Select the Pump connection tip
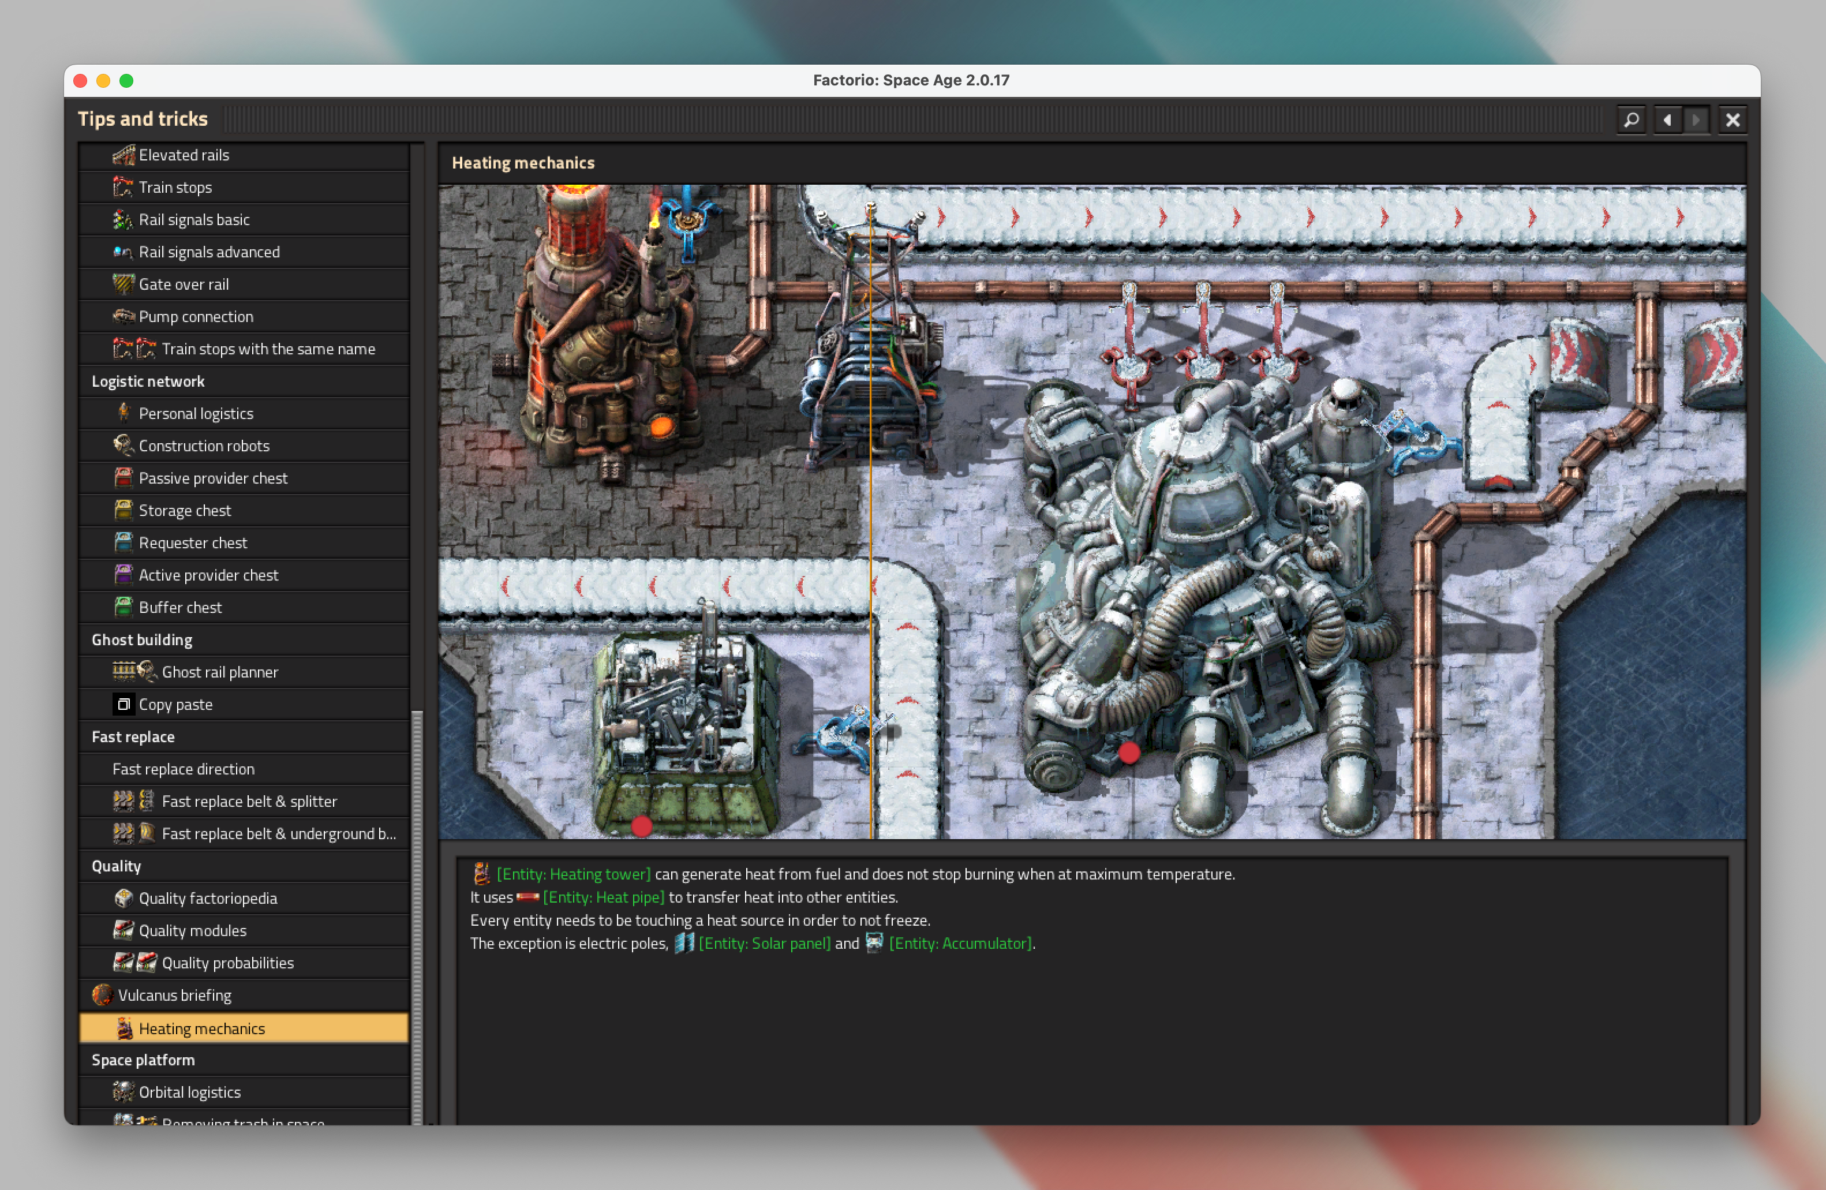The image size is (1826, 1190). click(x=244, y=316)
